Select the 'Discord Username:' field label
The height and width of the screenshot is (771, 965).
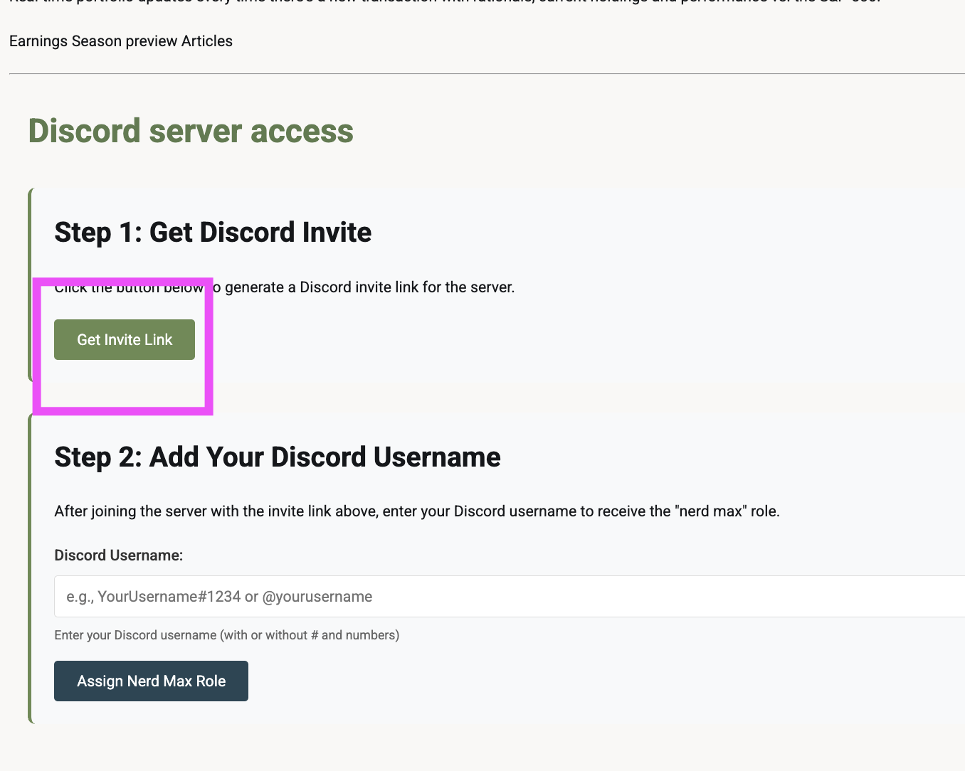[119, 555]
